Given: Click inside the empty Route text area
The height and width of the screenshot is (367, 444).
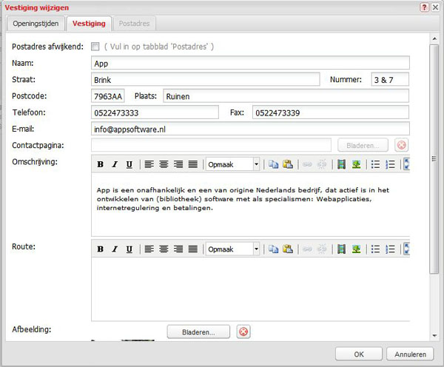Looking at the screenshot, I should [x=250, y=289].
